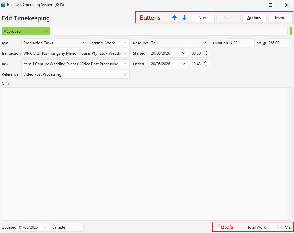Viewport: 294px width, 233px height.
Task: Click the Updated by field Janette
Action: pos(67,227)
